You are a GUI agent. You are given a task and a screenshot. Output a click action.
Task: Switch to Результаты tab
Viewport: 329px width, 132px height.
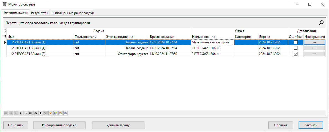40,13
